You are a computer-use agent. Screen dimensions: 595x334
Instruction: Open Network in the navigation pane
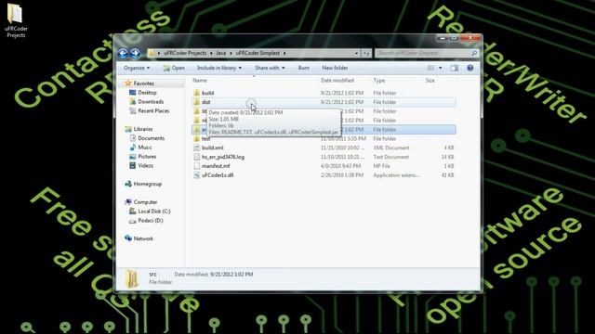tap(143, 238)
